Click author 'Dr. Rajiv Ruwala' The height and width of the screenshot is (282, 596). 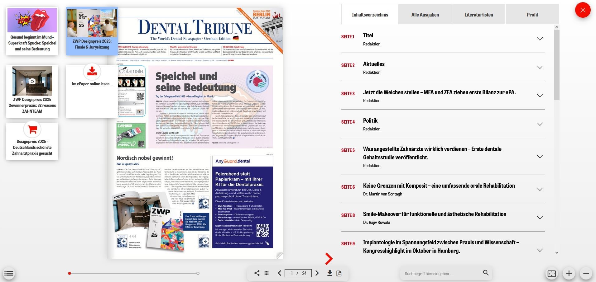[x=377, y=222]
